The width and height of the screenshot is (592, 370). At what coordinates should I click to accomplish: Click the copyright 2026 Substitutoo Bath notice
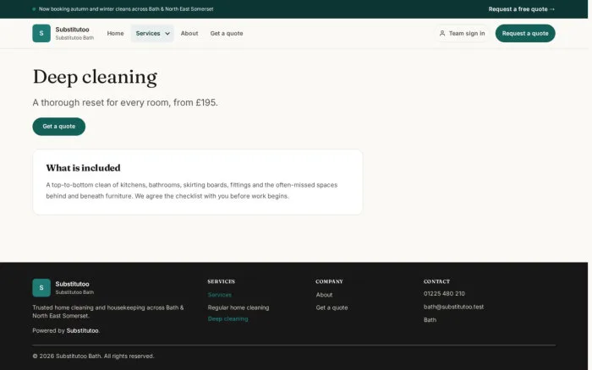[x=93, y=356]
